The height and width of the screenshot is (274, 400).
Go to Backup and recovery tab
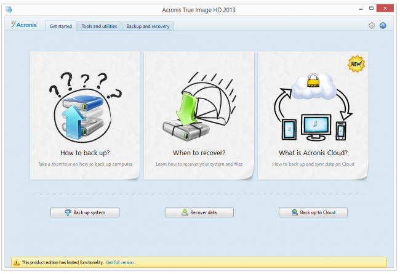point(148,26)
